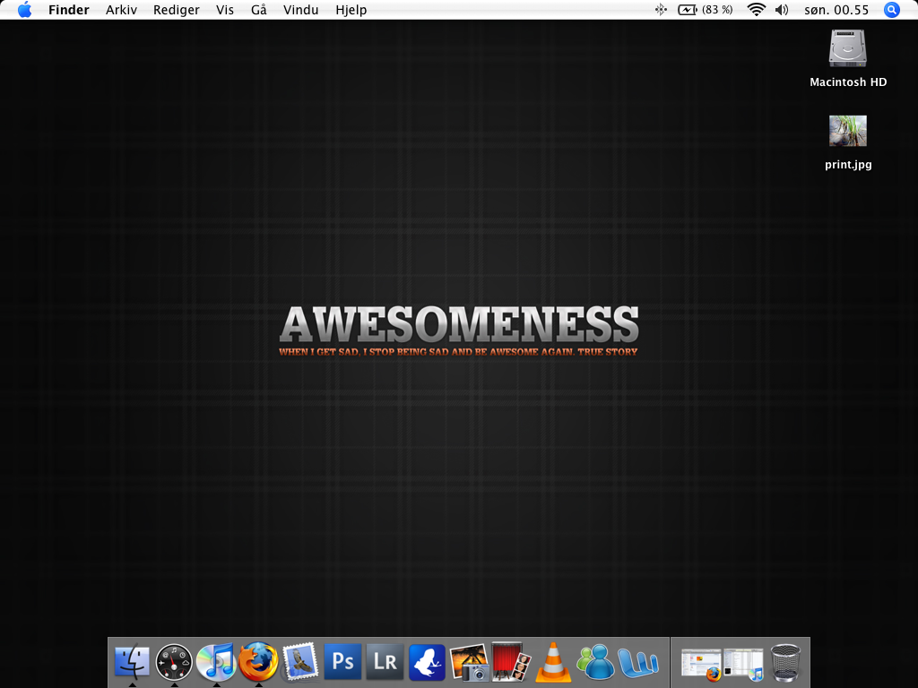Open the Finder menu
The width and height of the screenshot is (918, 688).
(68, 10)
